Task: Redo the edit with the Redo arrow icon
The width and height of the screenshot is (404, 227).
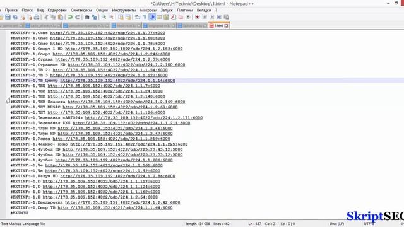Action: coord(77,17)
